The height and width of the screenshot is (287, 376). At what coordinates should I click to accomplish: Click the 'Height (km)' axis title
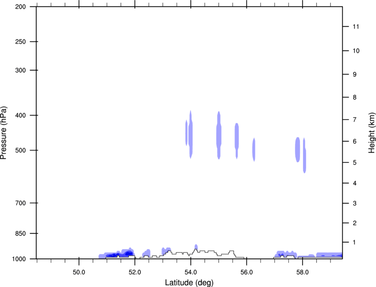[x=372, y=132]
